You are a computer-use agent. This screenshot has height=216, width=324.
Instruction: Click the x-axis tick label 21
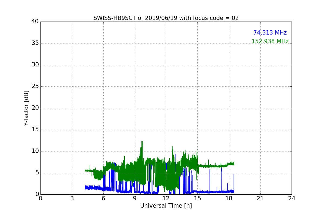tap(260, 198)
